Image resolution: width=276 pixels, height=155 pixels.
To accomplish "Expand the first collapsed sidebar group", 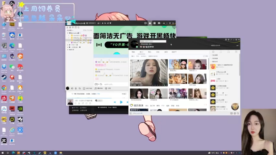I will (x=211, y=55).
